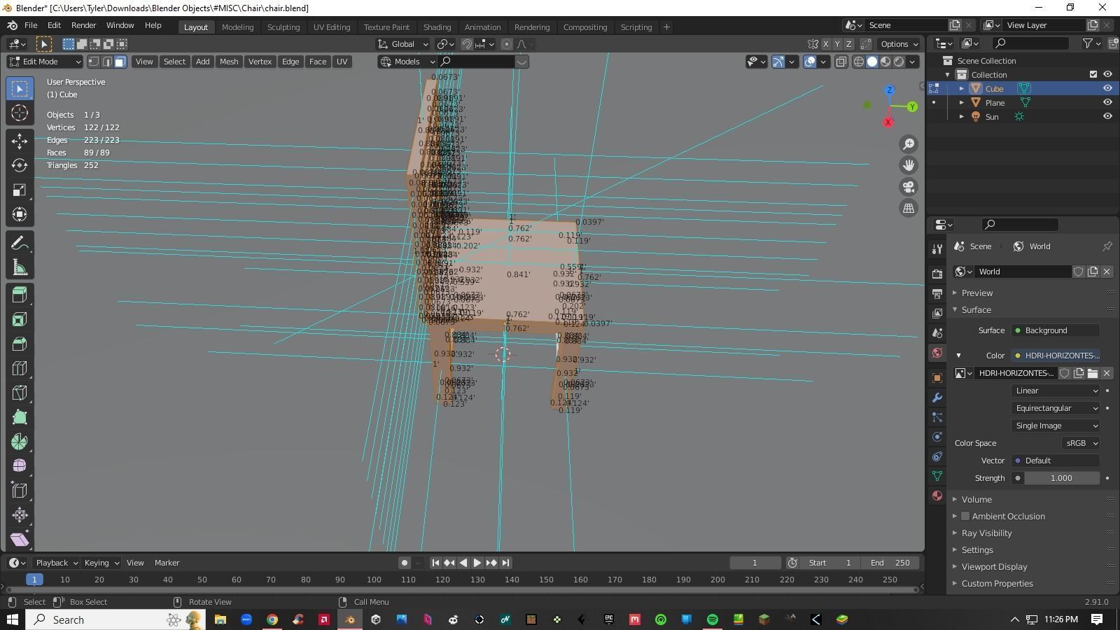
Task: Click the End frame field
Action: pyautogui.click(x=890, y=563)
